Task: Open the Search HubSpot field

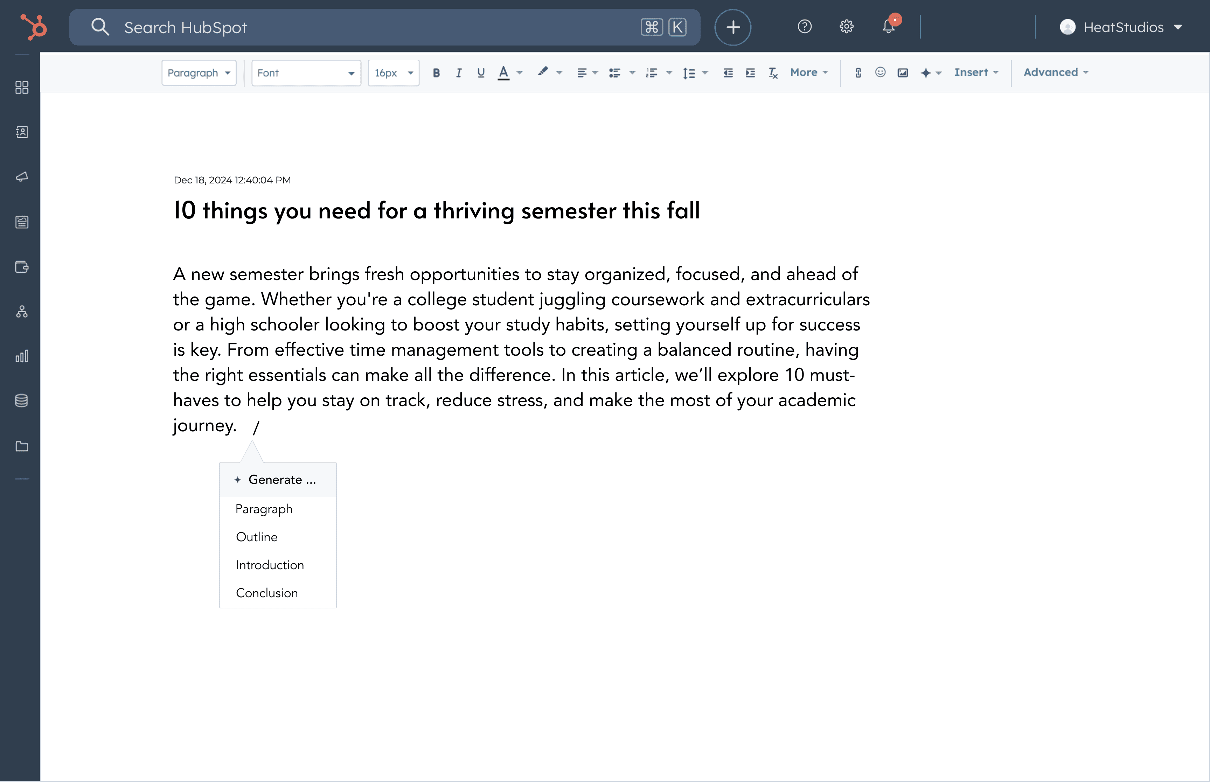Action: tap(384, 27)
